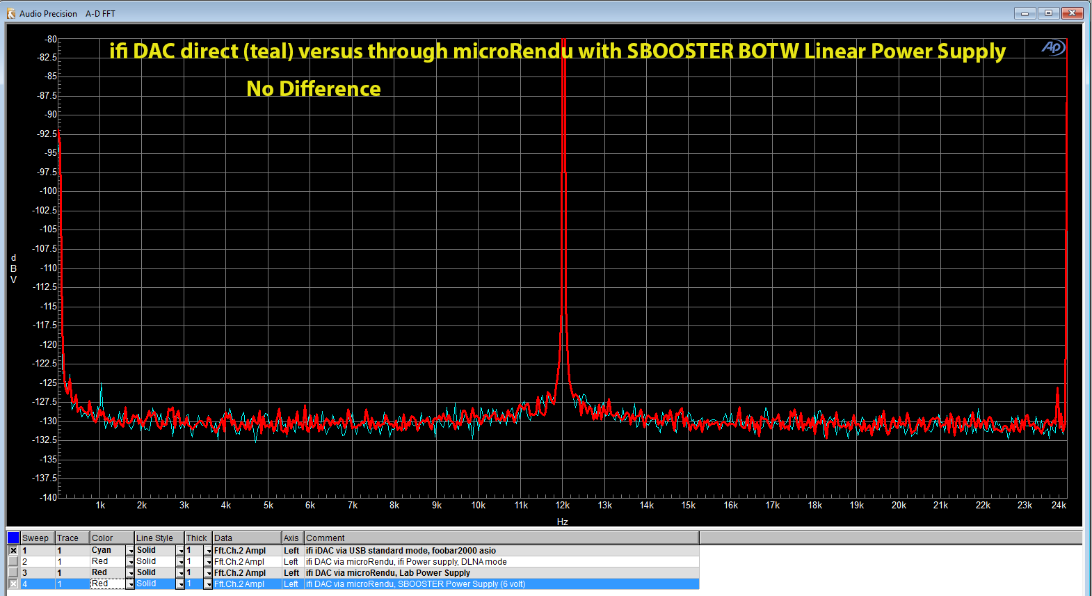The width and height of the screenshot is (1092, 596).
Task: Click the dBV vertical axis label
Action: pyautogui.click(x=13, y=268)
